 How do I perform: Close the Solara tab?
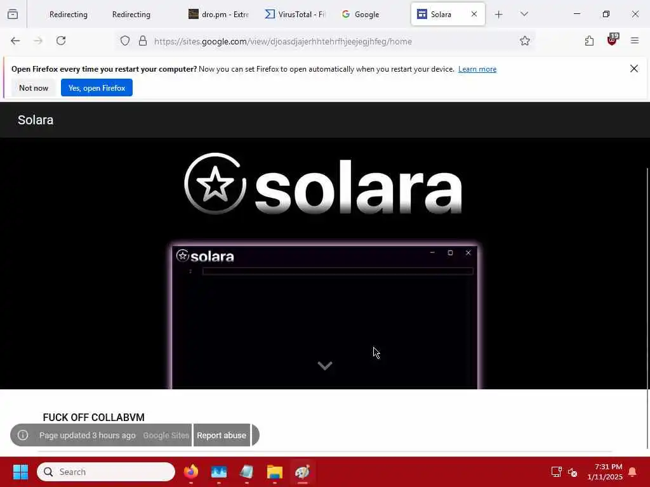pyautogui.click(x=474, y=14)
